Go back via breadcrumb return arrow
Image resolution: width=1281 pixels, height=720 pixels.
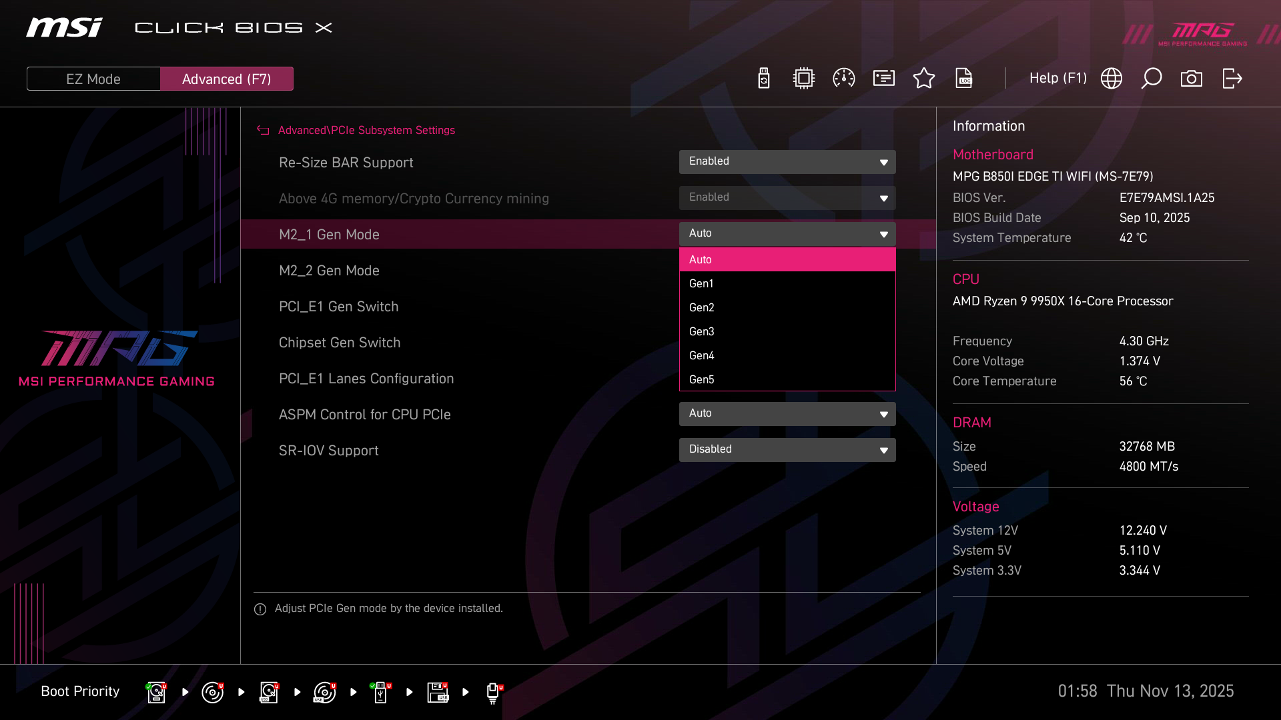(263, 131)
